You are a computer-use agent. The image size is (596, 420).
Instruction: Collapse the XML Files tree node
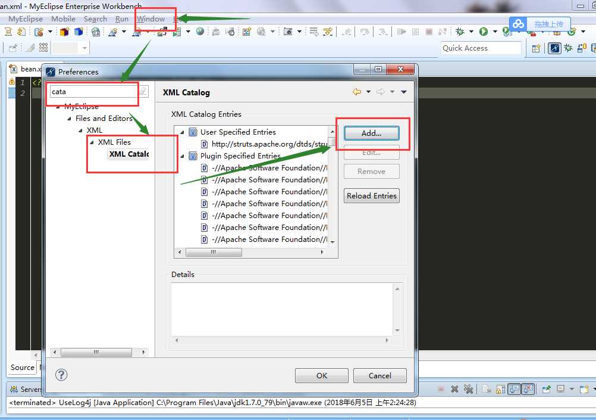92,142
